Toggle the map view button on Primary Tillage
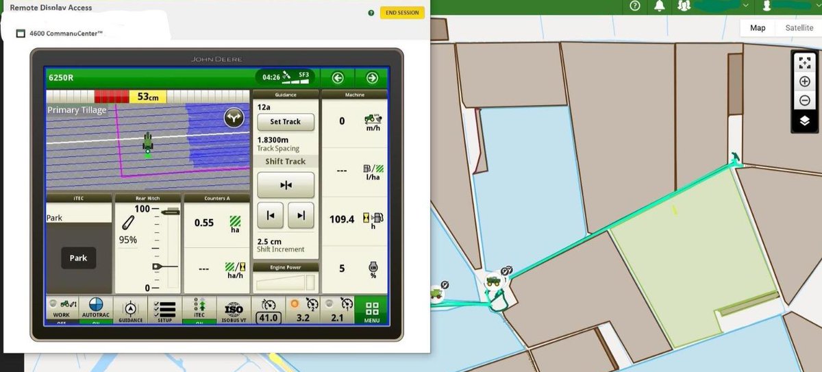 coord(234,119)
